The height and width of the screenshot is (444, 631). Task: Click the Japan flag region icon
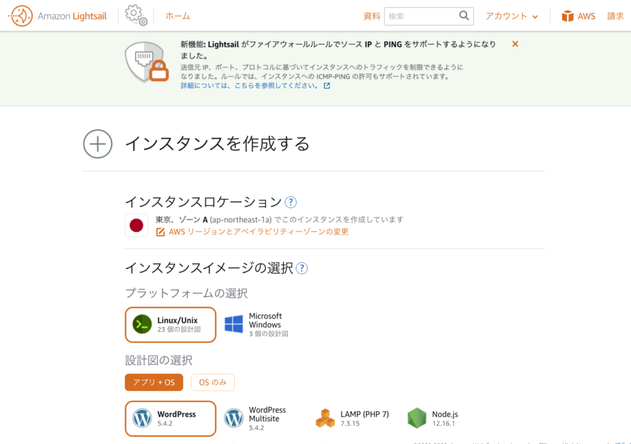point(136,225)
